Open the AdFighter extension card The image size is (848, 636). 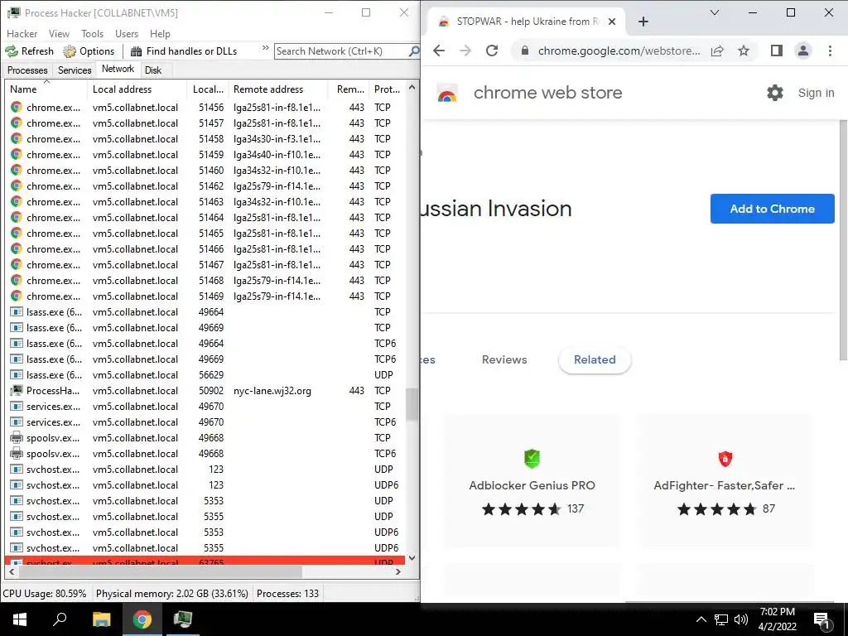point(725,481)
